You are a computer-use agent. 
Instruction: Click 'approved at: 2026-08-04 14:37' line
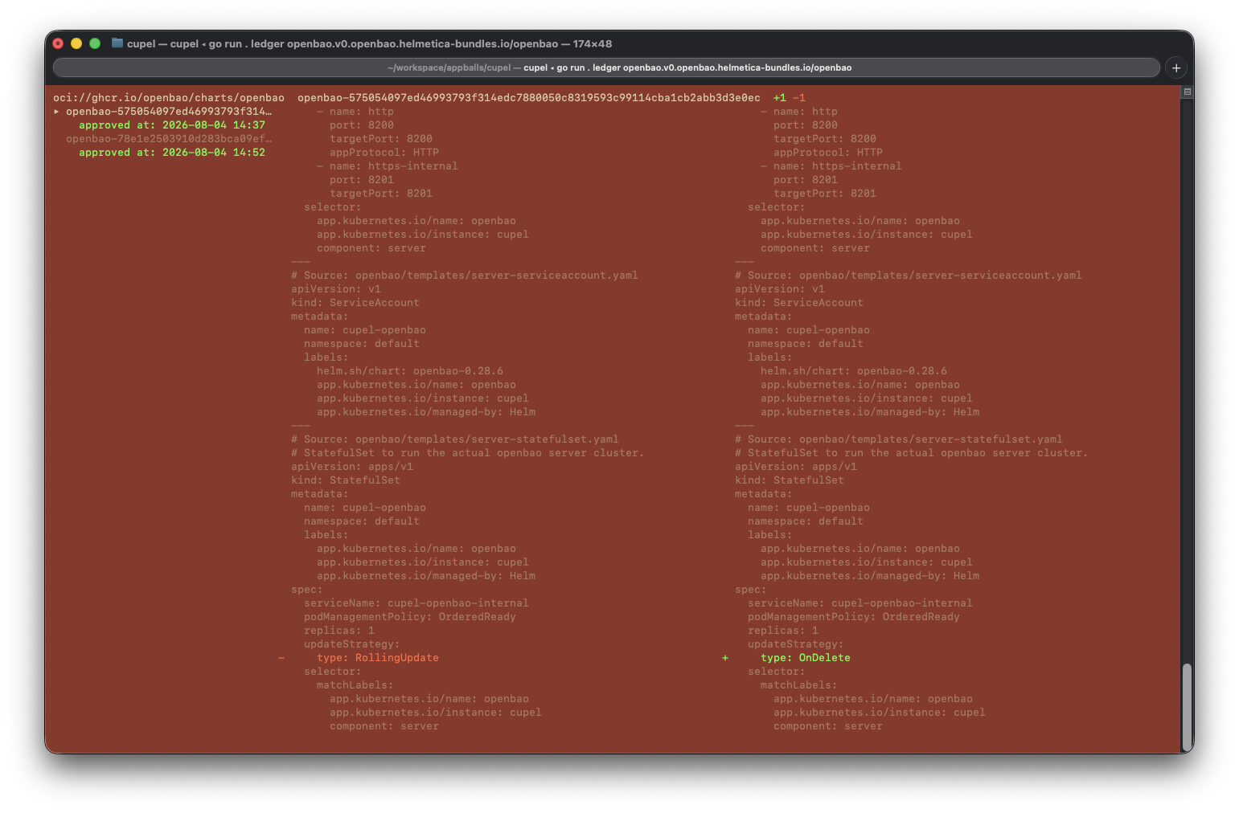point(172,125)
